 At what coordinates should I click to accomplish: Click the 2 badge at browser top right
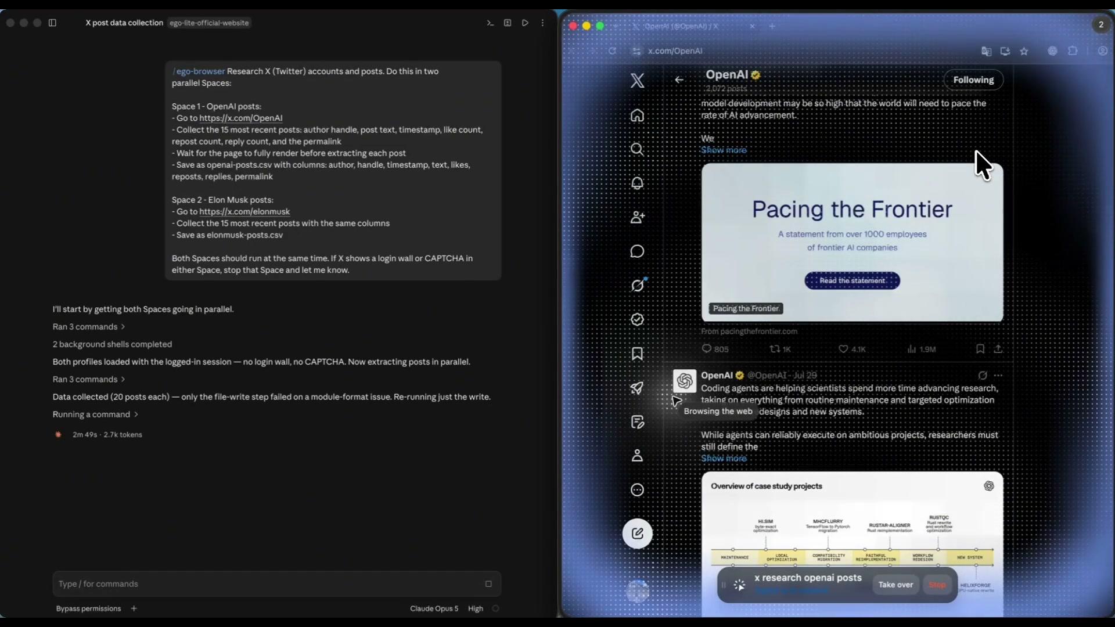pyautogui.click(x=1100, y=24)
